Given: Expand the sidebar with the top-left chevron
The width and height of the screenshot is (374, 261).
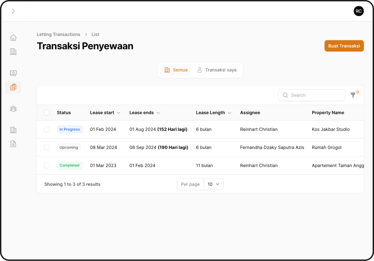Looking at the screenshot, I should (13, 11).
